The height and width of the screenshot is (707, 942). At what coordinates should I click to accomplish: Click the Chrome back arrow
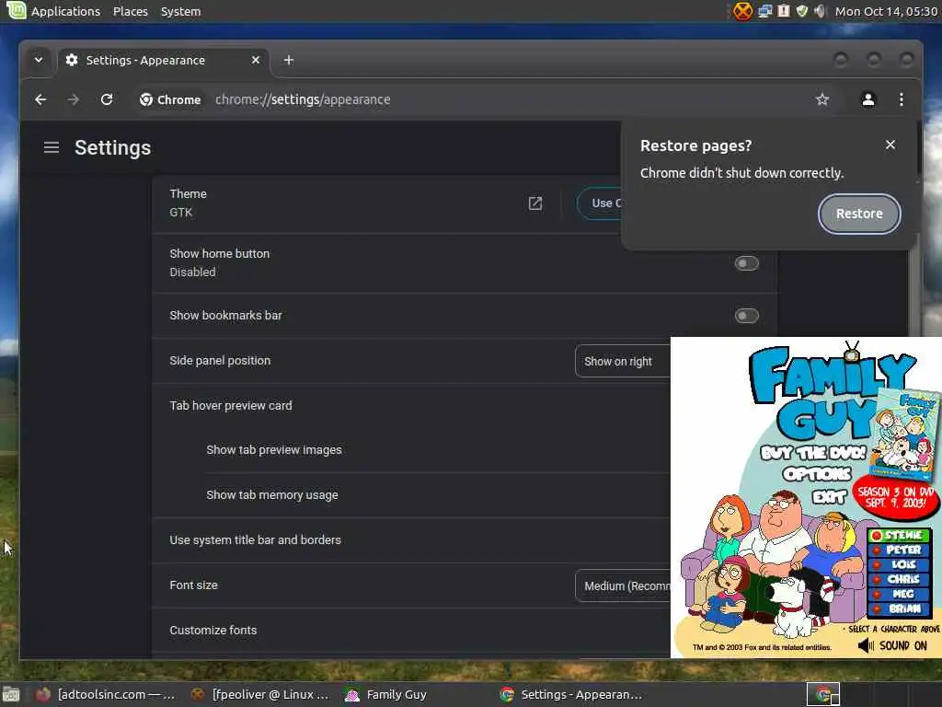pos(40,99)
